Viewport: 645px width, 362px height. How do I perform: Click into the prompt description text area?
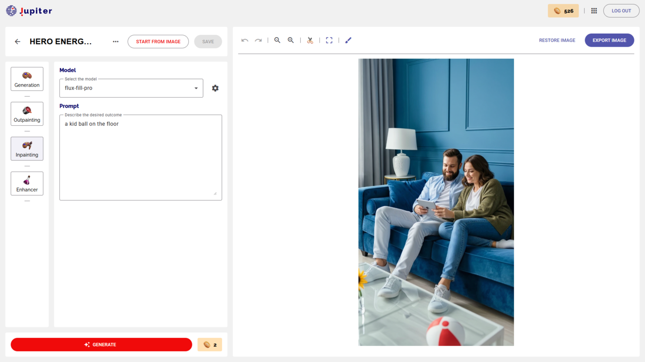click(141, 157)
